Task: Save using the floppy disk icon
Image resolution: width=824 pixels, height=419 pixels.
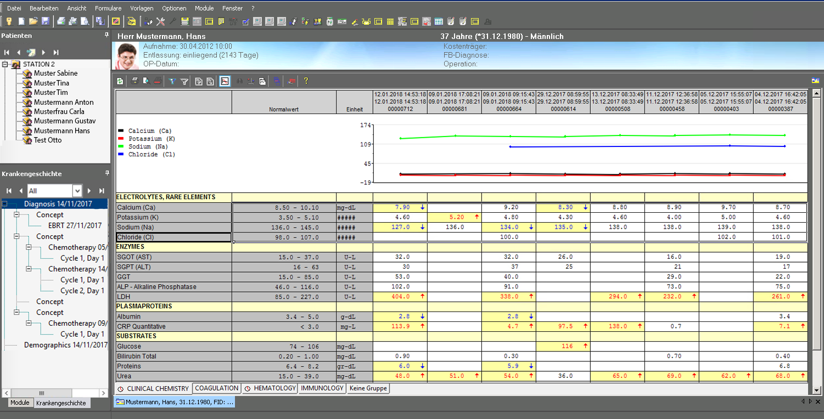Action: point(45,21)
